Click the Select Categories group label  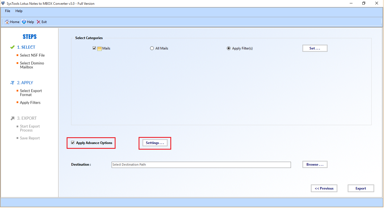coord(89,38)
